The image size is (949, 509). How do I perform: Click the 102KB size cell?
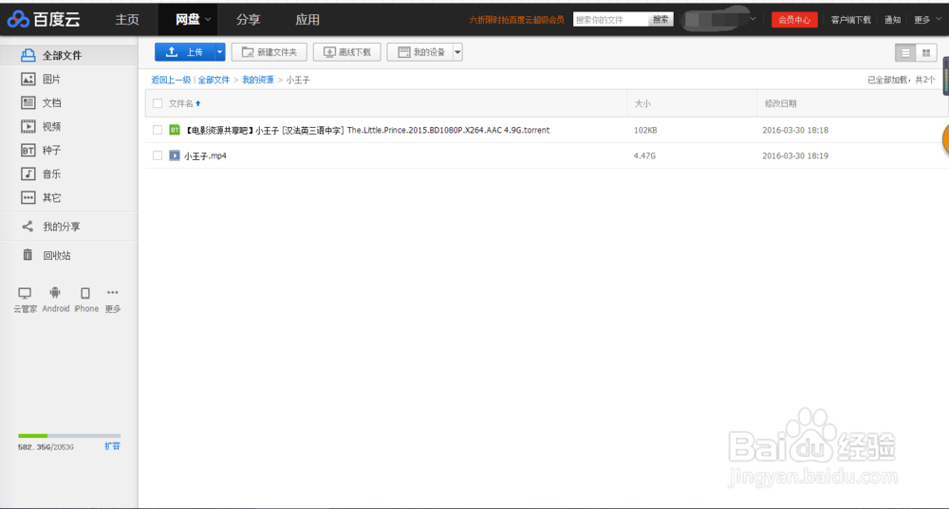(645, 130)
